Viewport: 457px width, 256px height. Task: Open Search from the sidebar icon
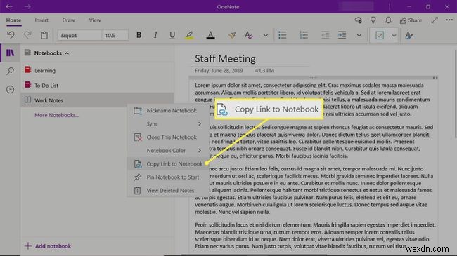[11, 71]
